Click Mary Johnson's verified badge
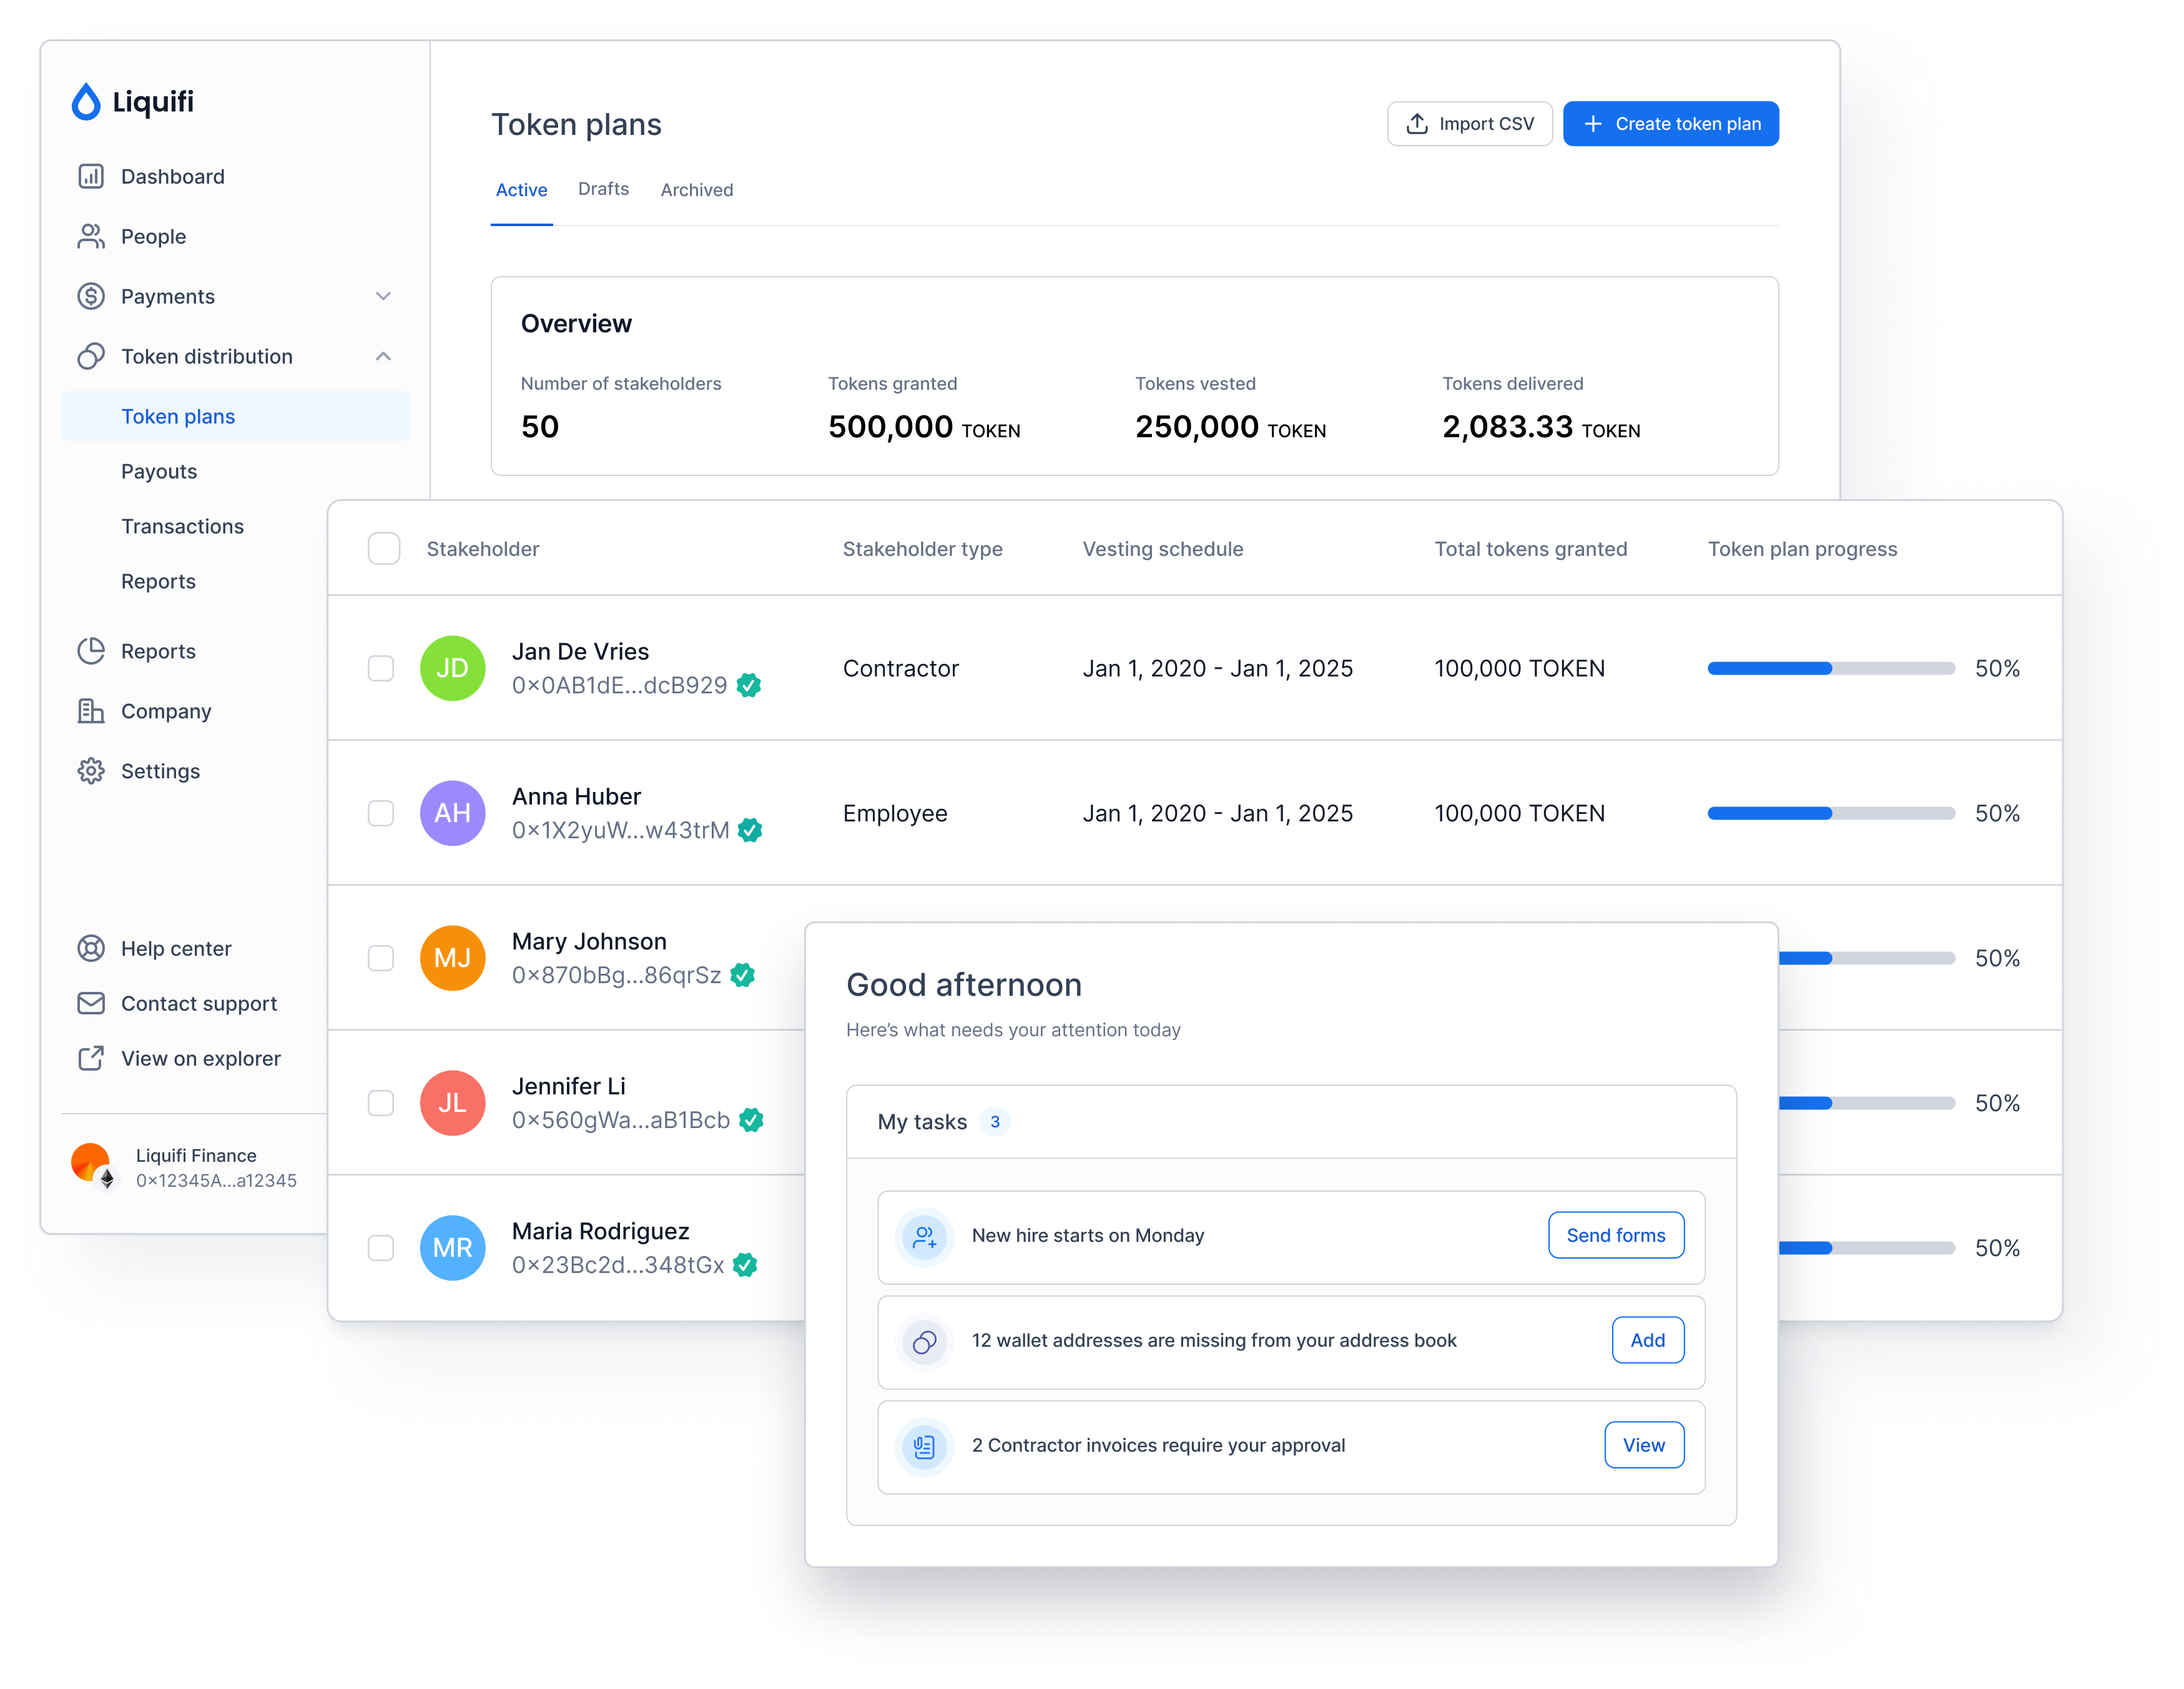 pos(744,974)
